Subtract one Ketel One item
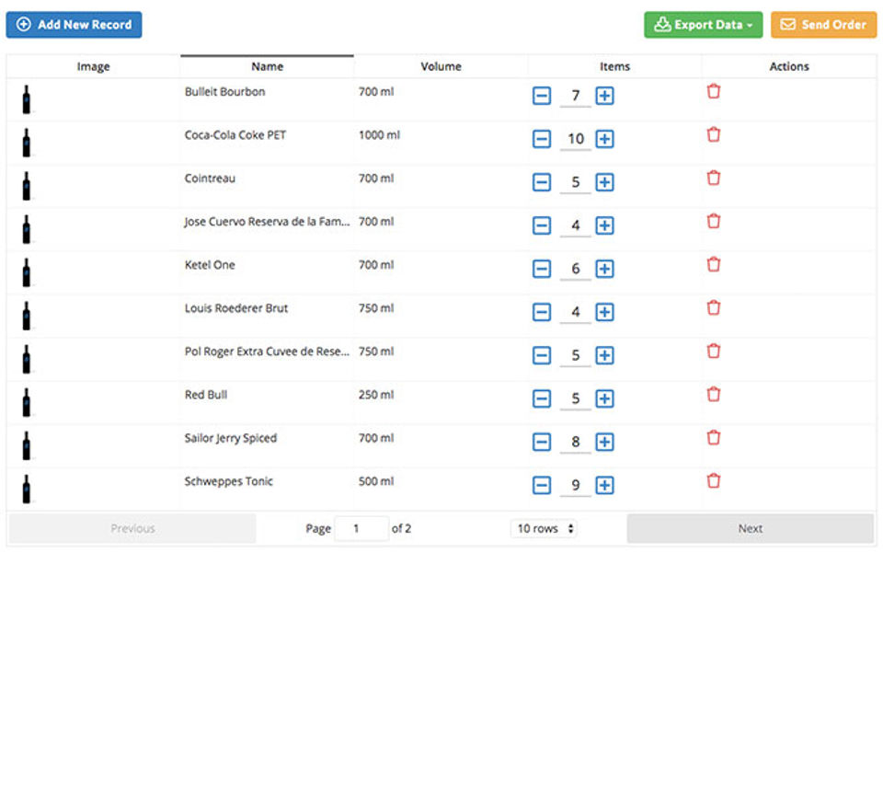This screenshot has width=883, height=795. pyautogui.click(x=541, y=269)
